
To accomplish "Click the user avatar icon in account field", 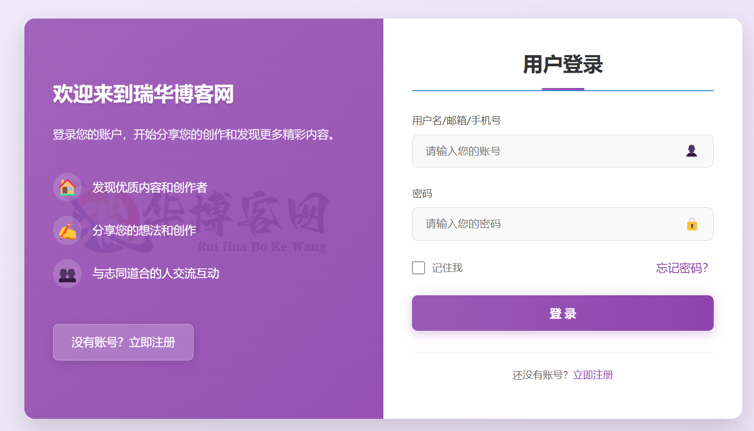I will (691, 151).
